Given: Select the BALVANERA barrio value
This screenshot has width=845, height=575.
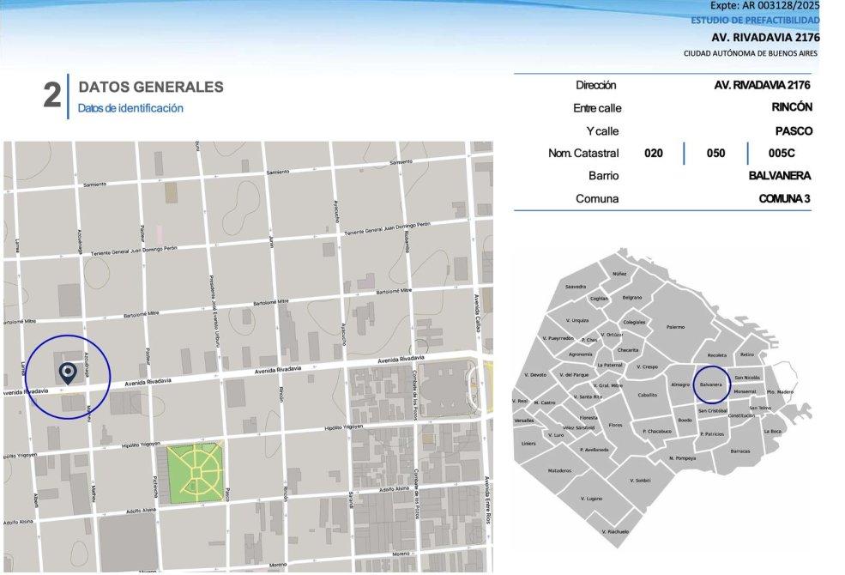Looking at the screenshot, I should 779,176.
